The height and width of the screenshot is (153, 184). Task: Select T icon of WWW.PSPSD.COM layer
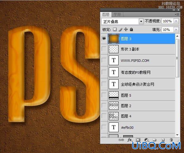(114, 60)
